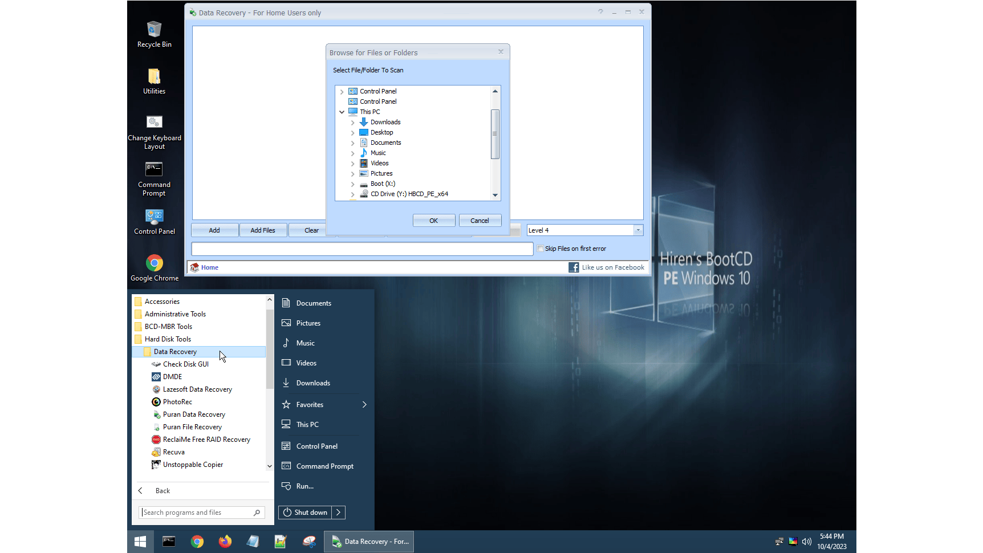Open the Level 4 dropdown
The image size is (983, 553).
(x=638, y=230)
